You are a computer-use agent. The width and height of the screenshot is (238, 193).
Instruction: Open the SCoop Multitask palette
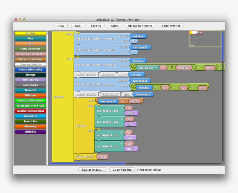tap(30, 69)
